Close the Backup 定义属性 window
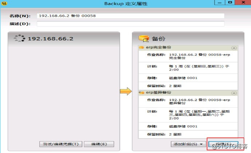The image size is (251, 153). 243,3
